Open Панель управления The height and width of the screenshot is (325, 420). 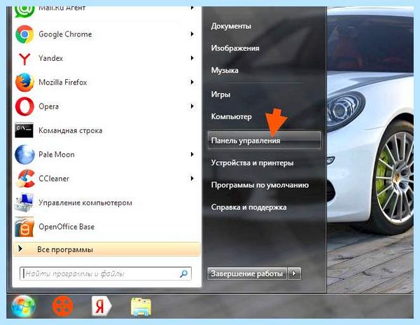pyautogui.click(x=264, y=140)
